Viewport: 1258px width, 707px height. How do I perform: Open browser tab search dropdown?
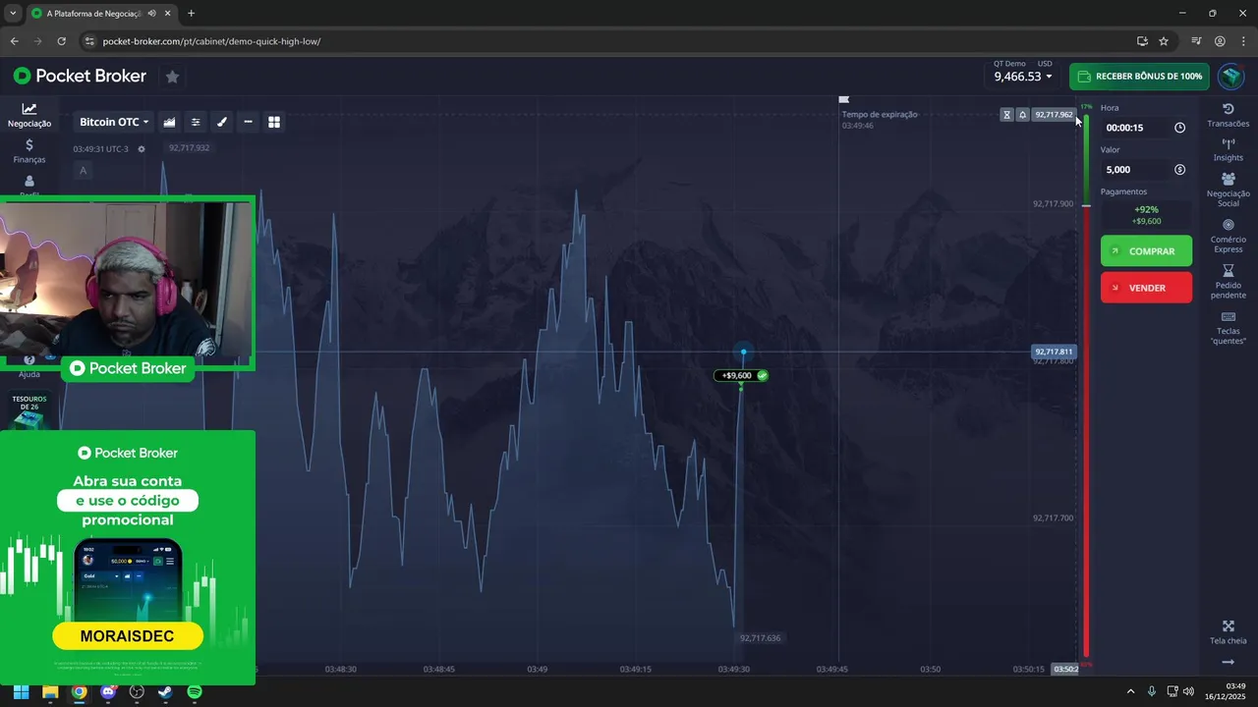(12, 14)
